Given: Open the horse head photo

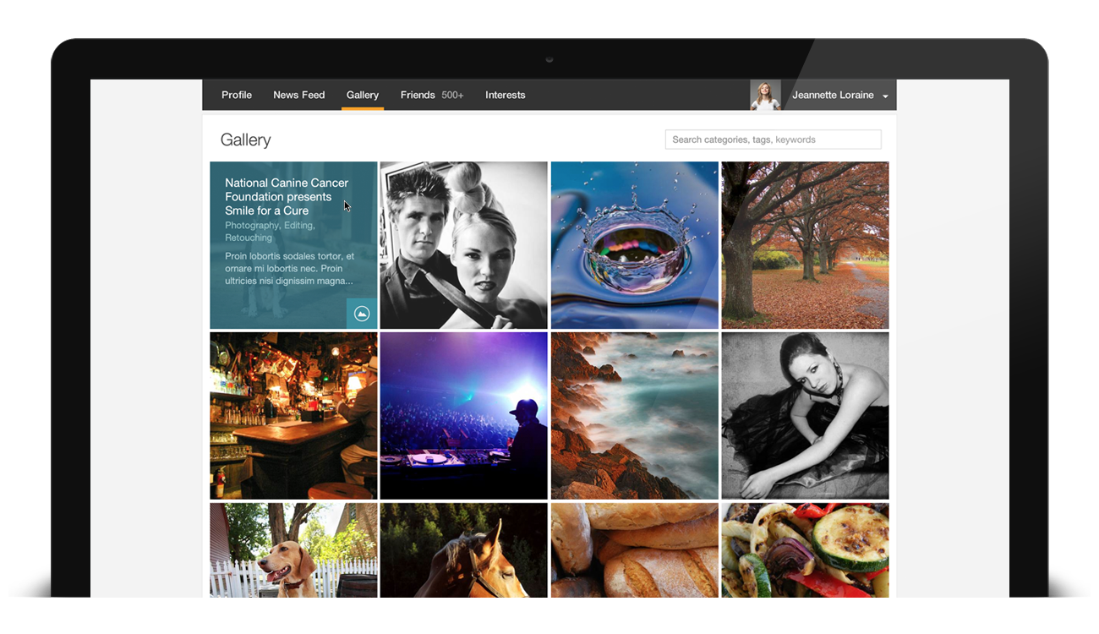Looking at the screenshot, I should 464,550.
